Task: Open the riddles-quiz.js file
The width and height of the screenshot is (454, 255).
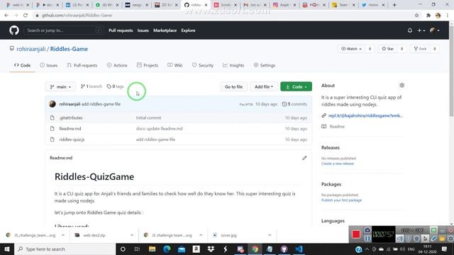Action: tap(72, 140)
